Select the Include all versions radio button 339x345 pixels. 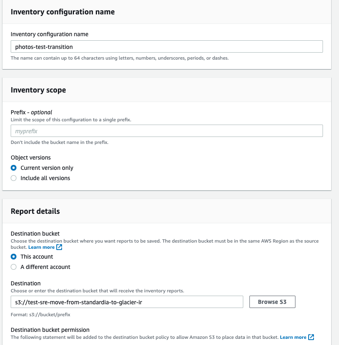coord(13,178)
